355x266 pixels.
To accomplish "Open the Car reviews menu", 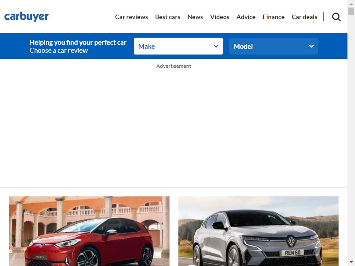I will [131, 17].
